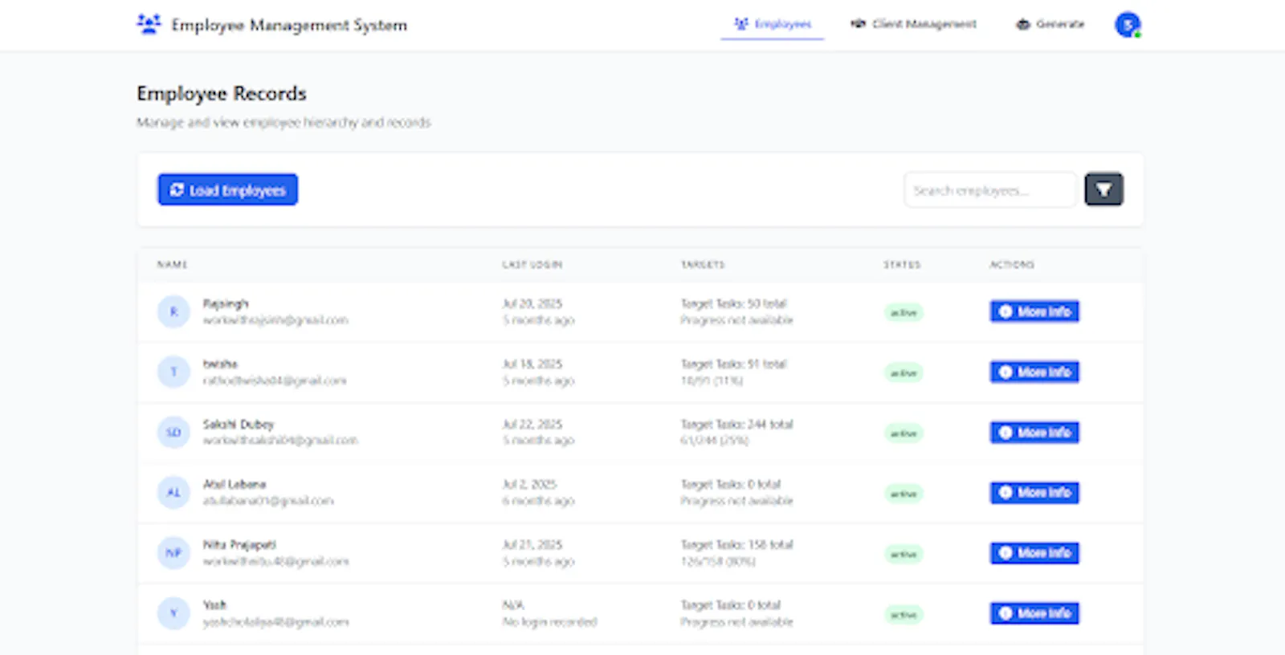Open the Generate tab
The image size is (1285, 655).
click(1050, 24)
